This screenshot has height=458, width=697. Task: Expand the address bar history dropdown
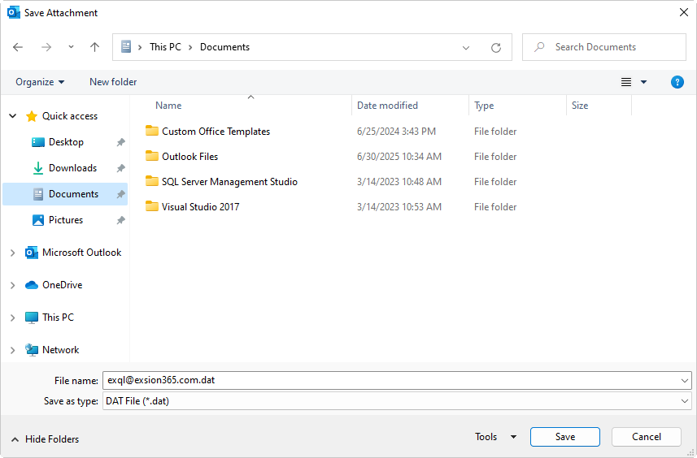[466, 47]
